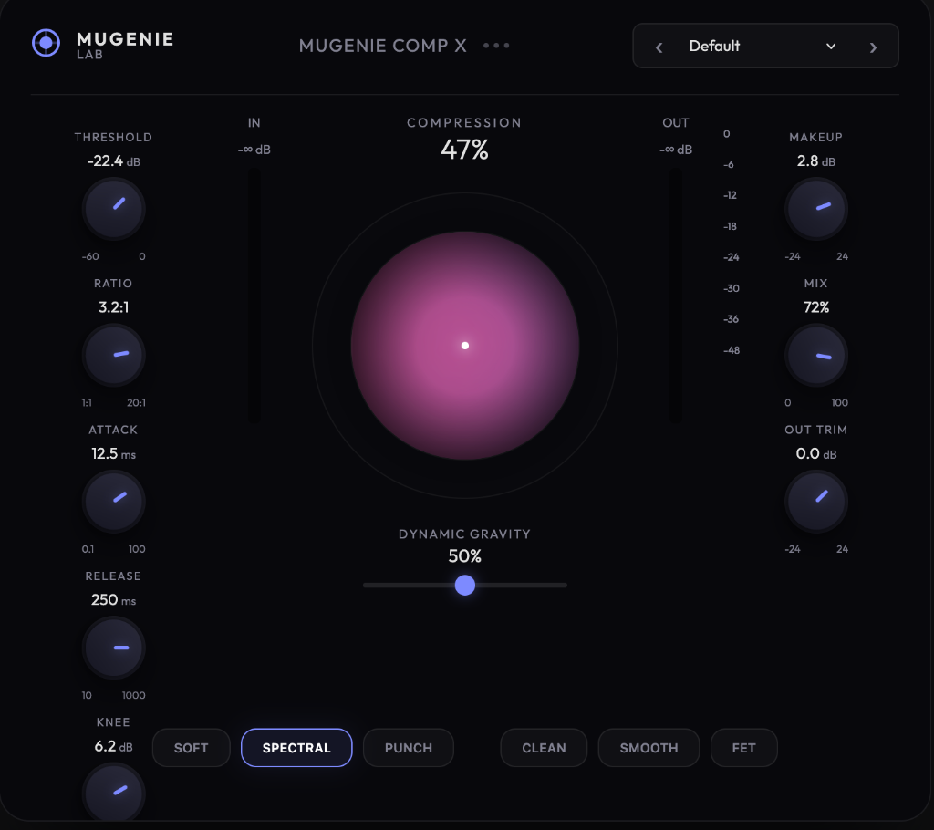The width and height of the screenshot is (934, 830).
Task: Click the Ratio knob
Action: tap(113, 355)
